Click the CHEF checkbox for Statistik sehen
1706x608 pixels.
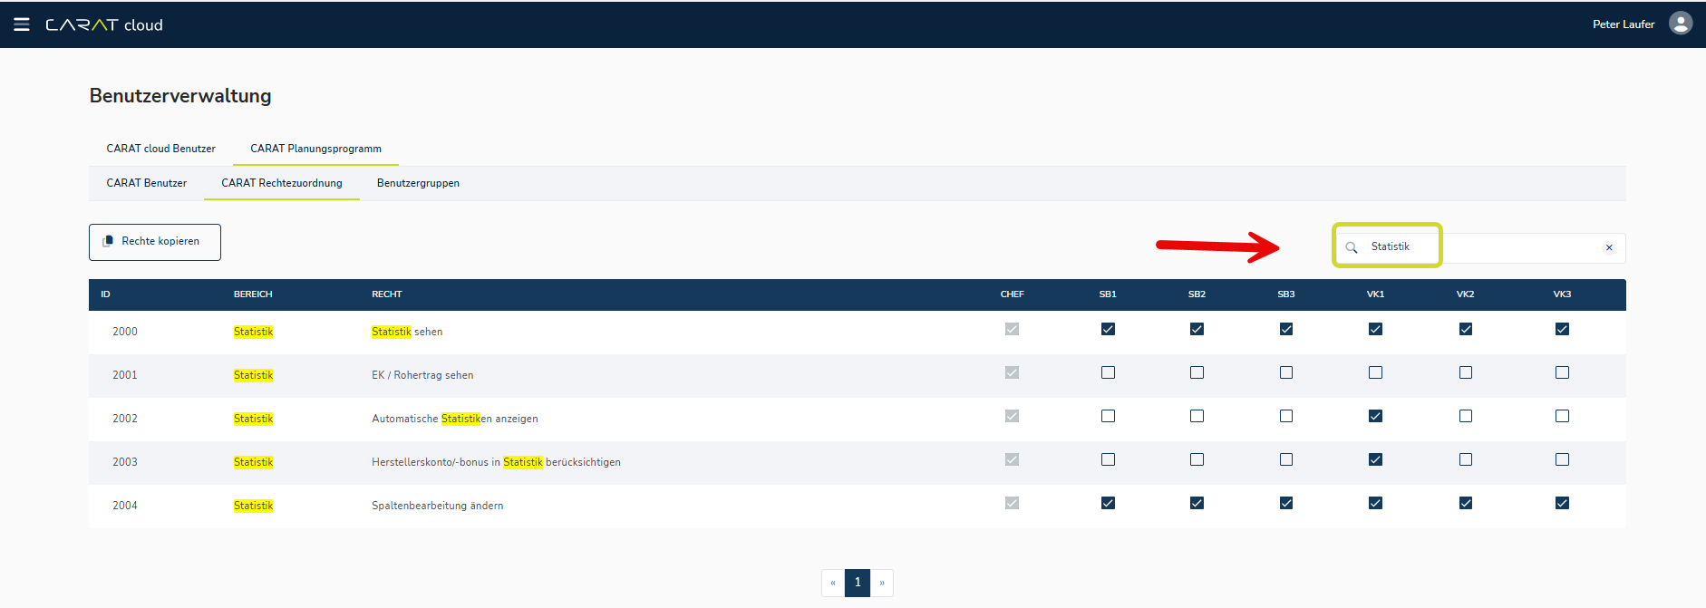[x=1012, y=329]
